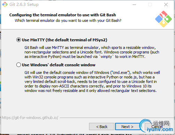Close the Git Setup window

tap(166, 5)
